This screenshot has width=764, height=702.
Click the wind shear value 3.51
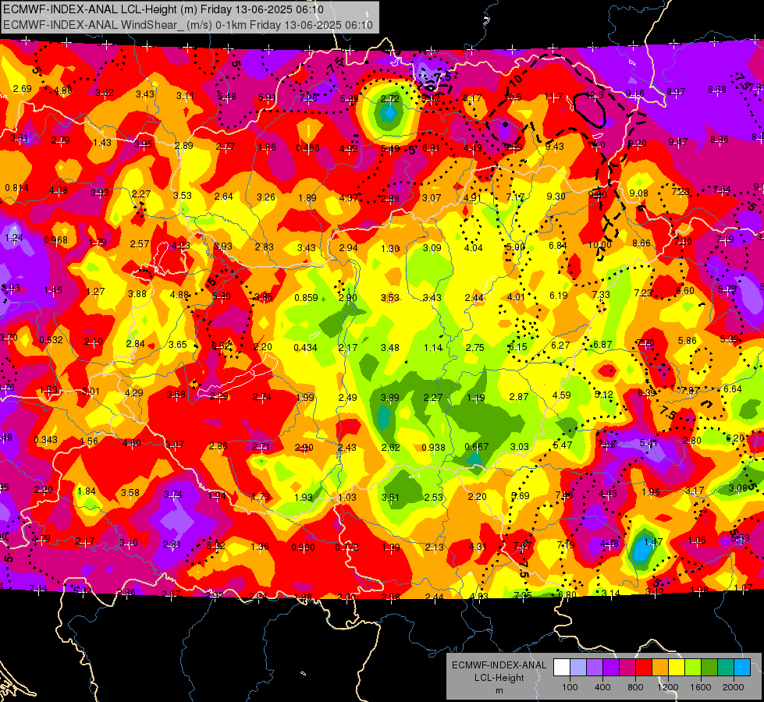click(390, 497)
